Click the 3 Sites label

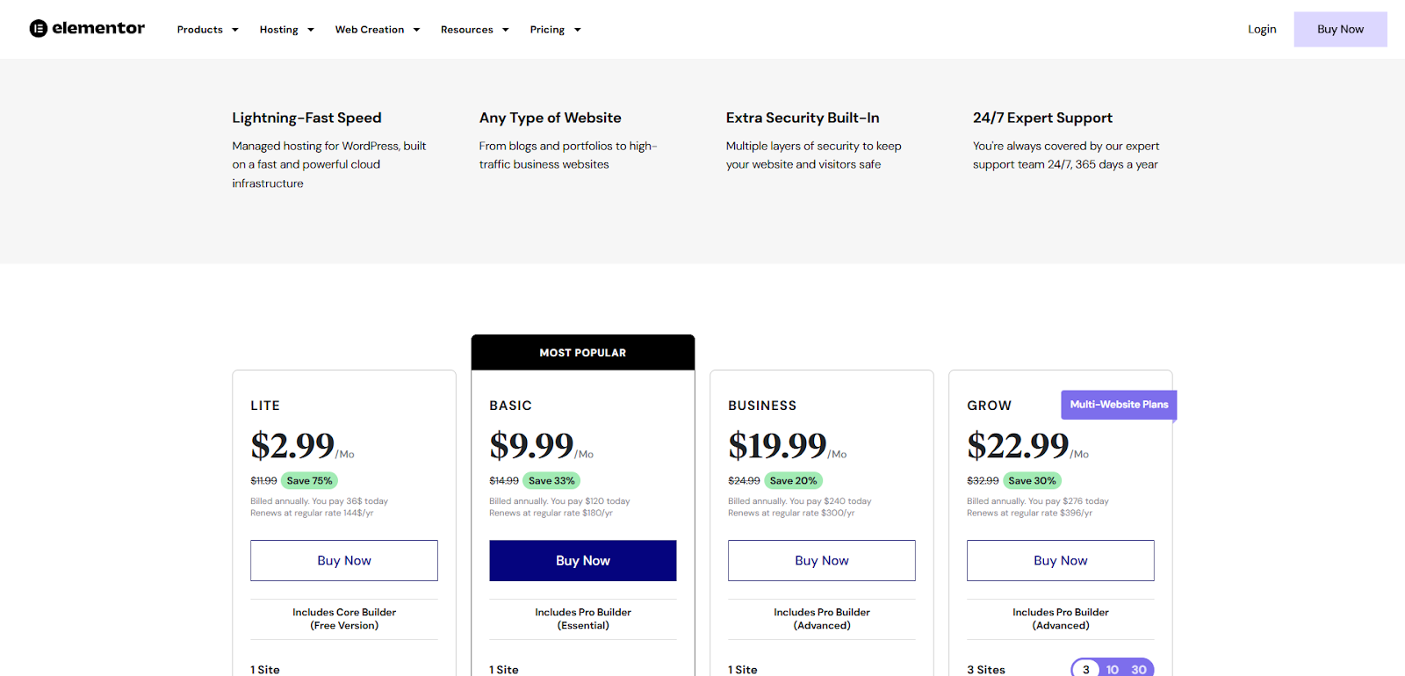[986, 670]
